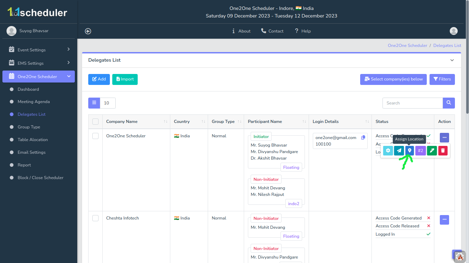Screen dimensions: 469x263
Task: Open the user avatar in the top-right header
Action: [454, 31]
